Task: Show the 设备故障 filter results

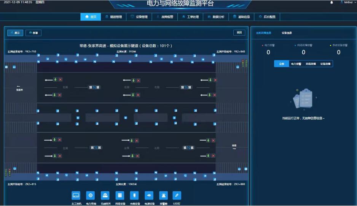Action: pos(325,64)
